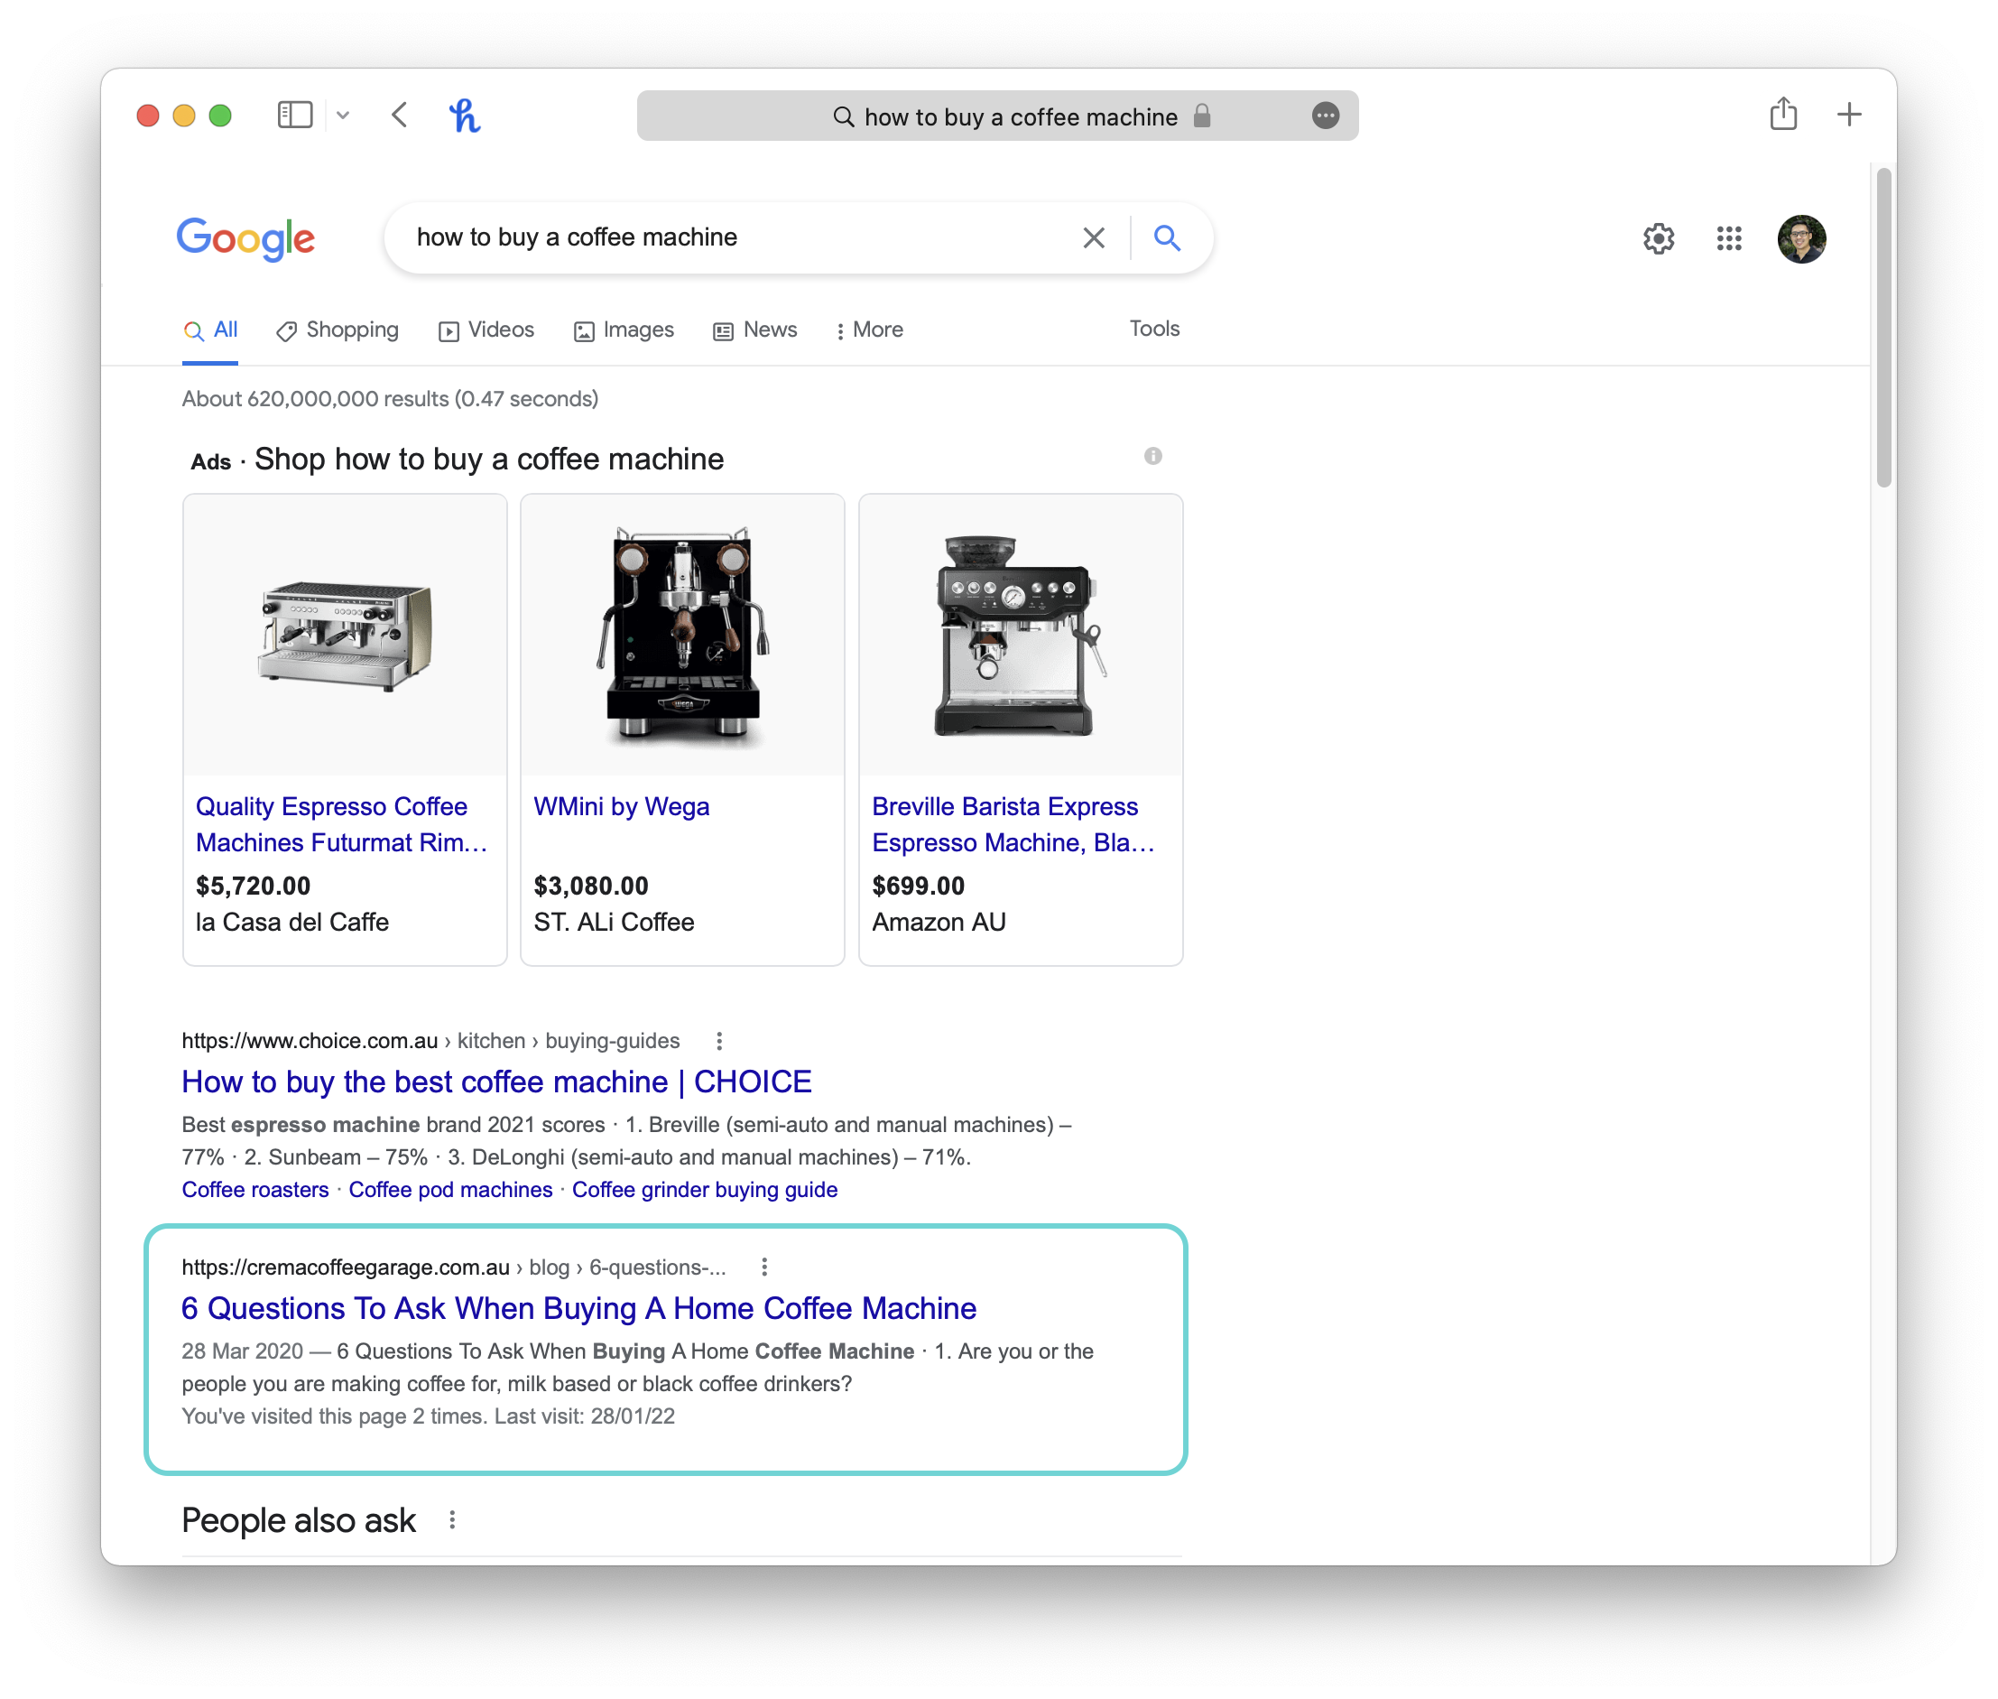Screen dimensions: 1998x1699
Task: Click the page vertical scrollbar thumb
Action: point(1884,328)
